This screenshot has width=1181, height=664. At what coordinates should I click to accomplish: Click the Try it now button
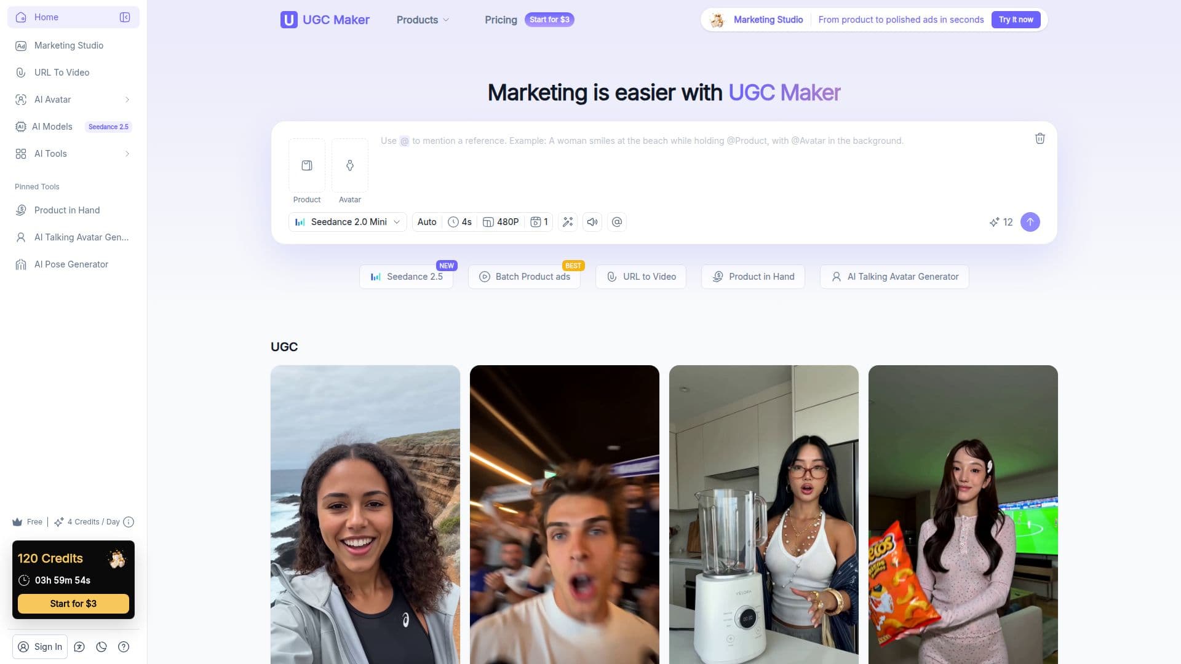[x=1016, y=20]
